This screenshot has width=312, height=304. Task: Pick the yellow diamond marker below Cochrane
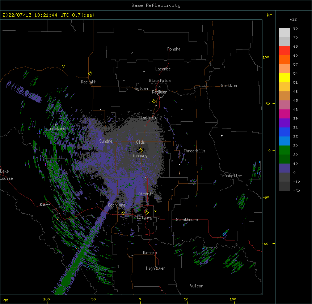tap(123, 213)
